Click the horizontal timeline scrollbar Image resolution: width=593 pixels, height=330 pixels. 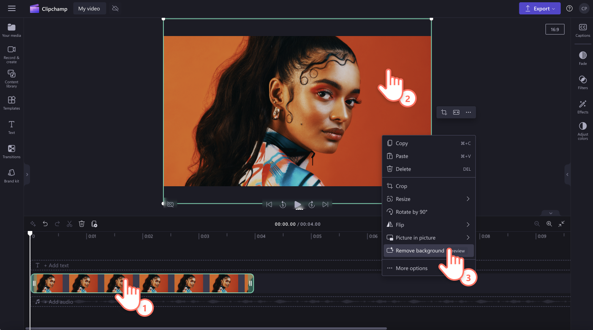206,328
